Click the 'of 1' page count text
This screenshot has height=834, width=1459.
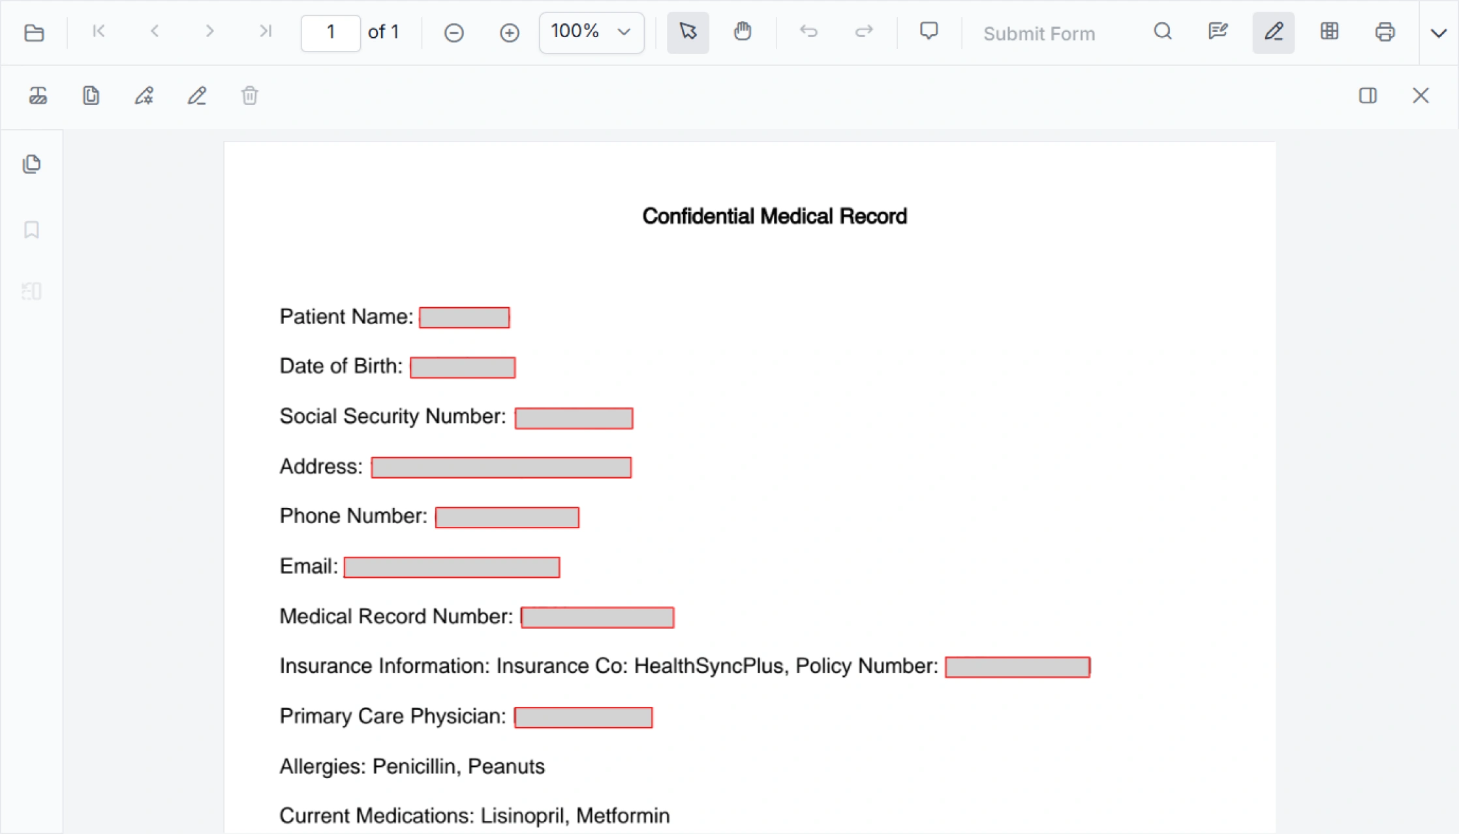[384, 31]
